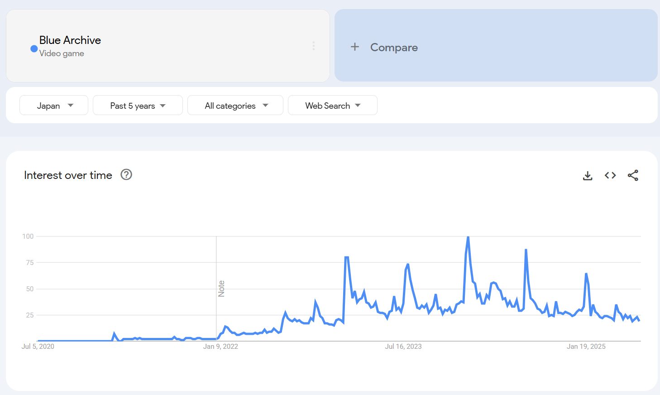Open the embed code icon
Viewport: 660px width, 395px height.
tap(610, 175)
